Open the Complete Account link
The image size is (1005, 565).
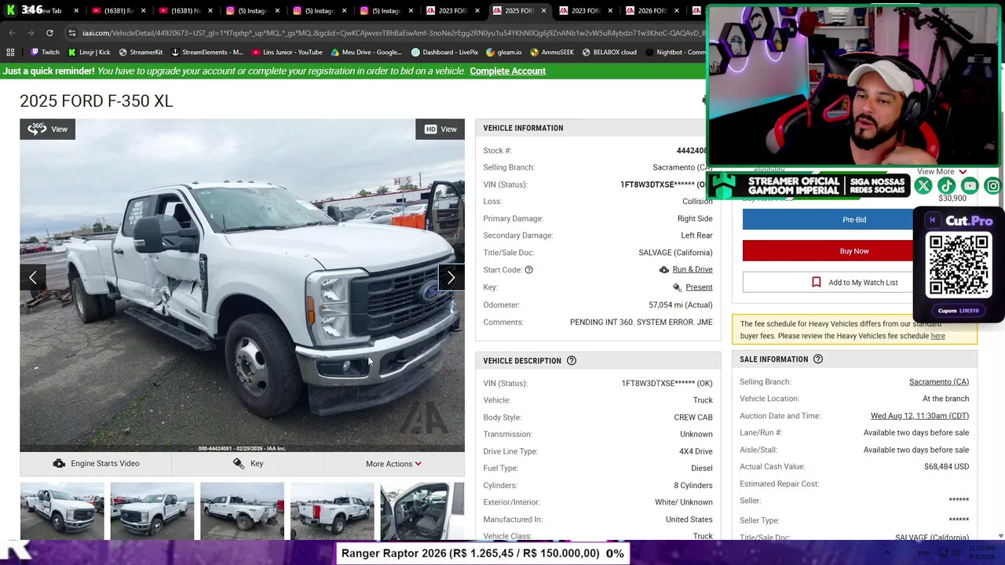[x=507, y=71]
